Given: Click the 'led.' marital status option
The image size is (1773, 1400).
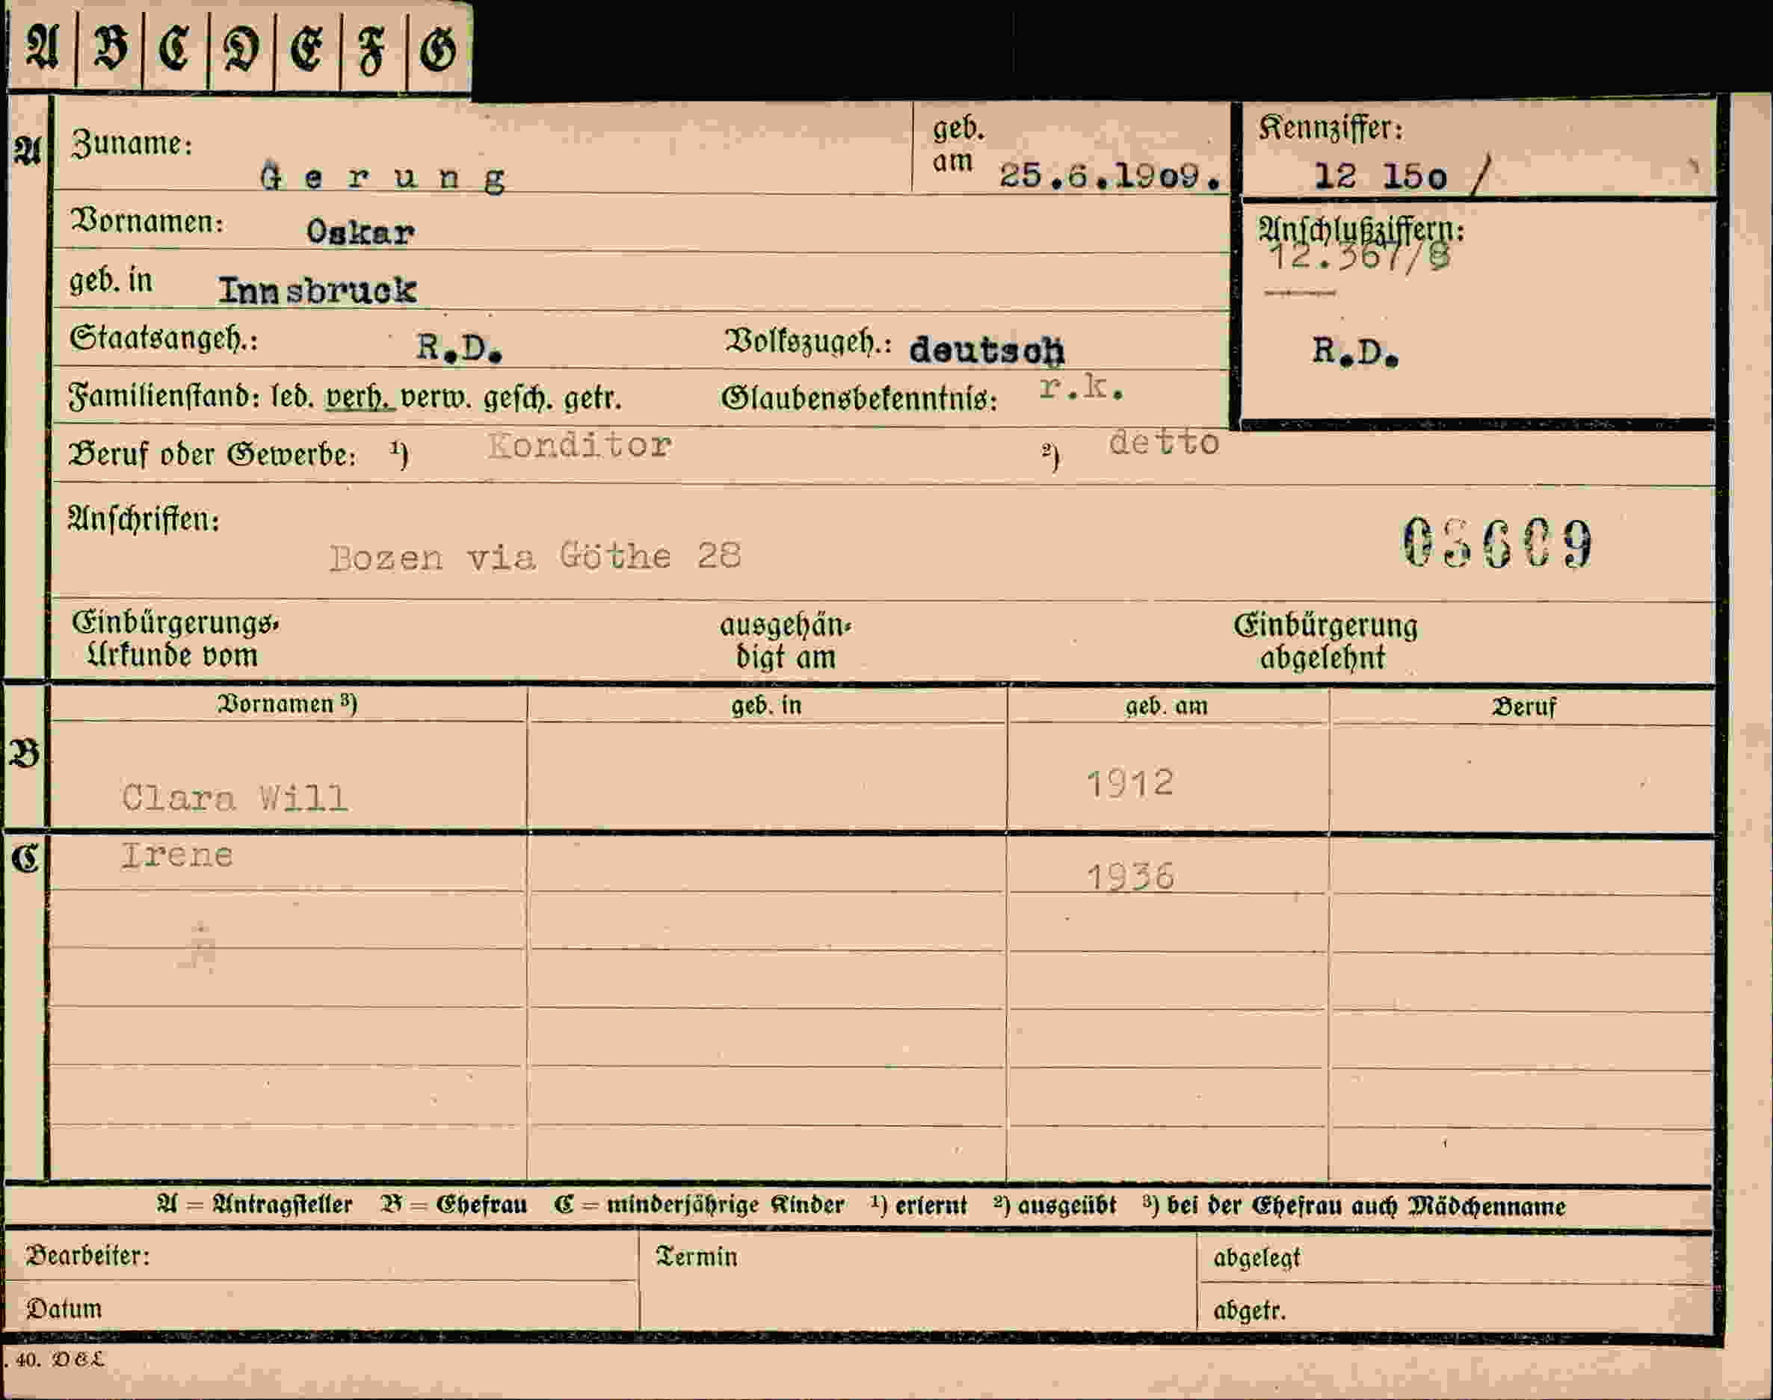Looking at the screenshot, I should [x=292, y=397].
